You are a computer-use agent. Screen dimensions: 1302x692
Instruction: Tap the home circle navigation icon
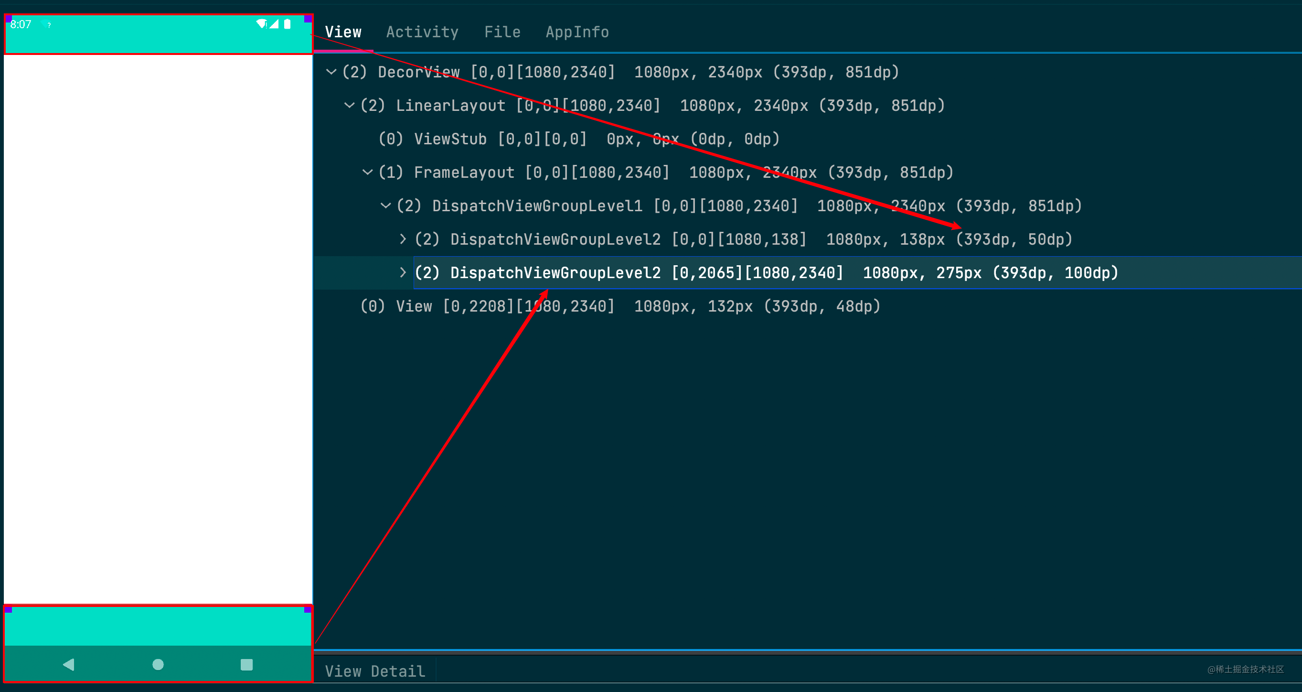[x=157, y=664]
